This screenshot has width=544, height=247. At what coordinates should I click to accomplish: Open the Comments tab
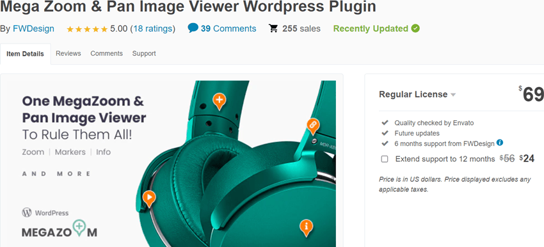tap(106, 53)
